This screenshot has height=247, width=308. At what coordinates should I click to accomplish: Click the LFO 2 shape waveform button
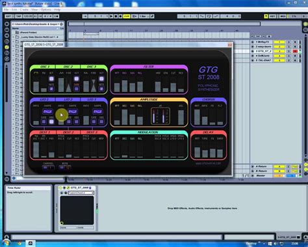(73, 111)
